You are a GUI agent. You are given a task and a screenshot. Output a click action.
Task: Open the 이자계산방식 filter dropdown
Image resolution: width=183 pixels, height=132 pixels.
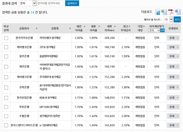(154, 30)
